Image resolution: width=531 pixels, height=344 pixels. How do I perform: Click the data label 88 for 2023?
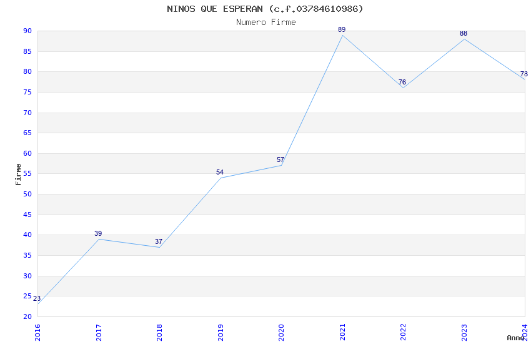[x=464, y=34]
